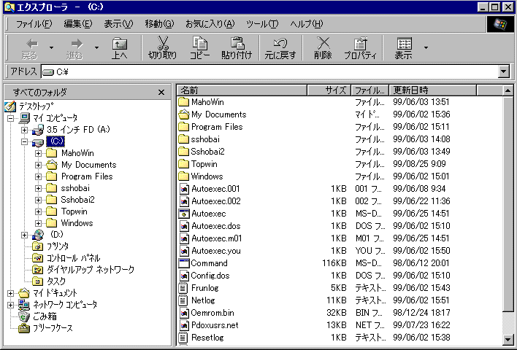Click the Paste (貼り付け) icon
Screen dimensions: 517x350
[x=237, y=43]
